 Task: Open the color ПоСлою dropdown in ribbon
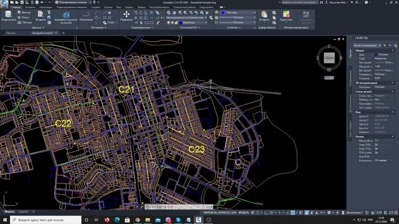[x=254, y=12]
